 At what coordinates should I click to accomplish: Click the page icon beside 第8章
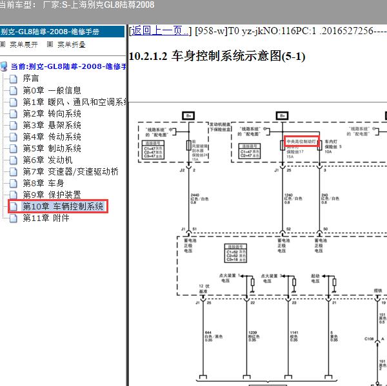pyautogui.click(x=14, y=183)
